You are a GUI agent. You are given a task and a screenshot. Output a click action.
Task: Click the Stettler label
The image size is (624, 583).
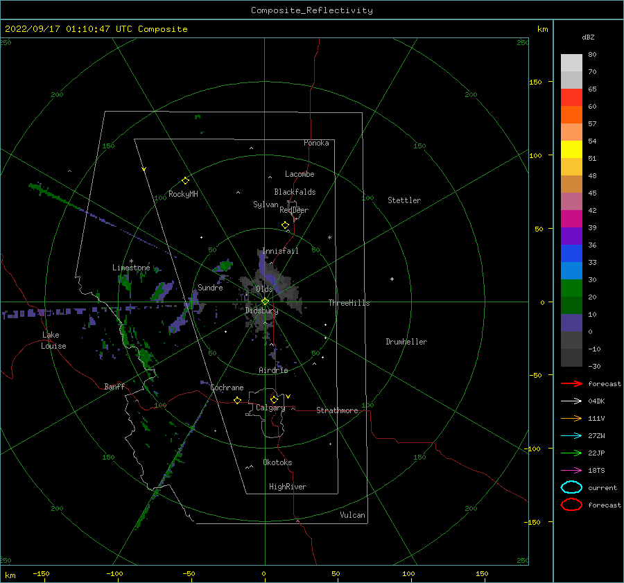(404, 200)
